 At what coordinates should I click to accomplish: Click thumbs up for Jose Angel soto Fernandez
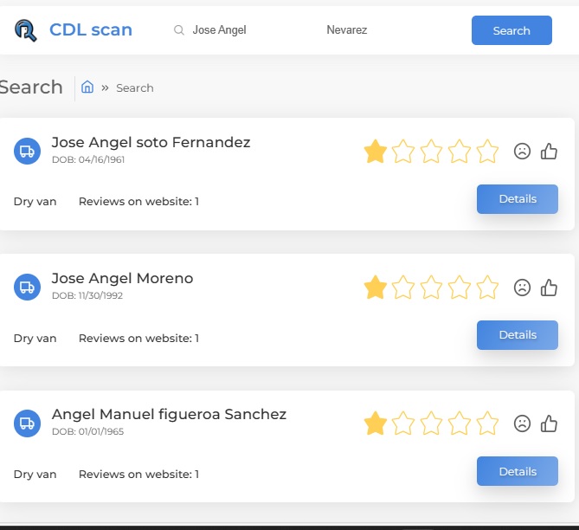(549, 152)
